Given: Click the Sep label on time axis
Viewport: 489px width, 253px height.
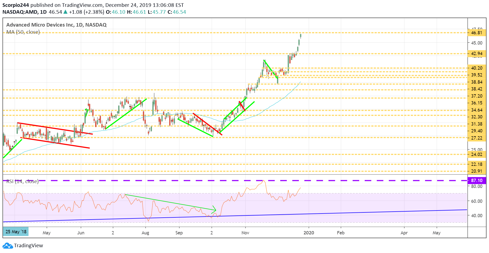Looking at the screenshot, I should 179,233.
